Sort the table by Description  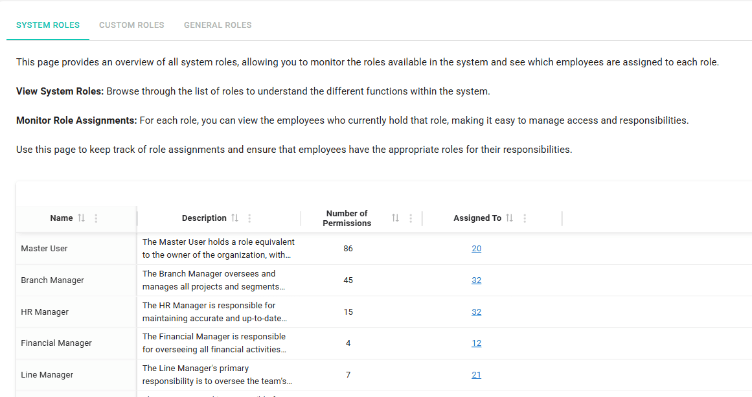click(235, 218)
